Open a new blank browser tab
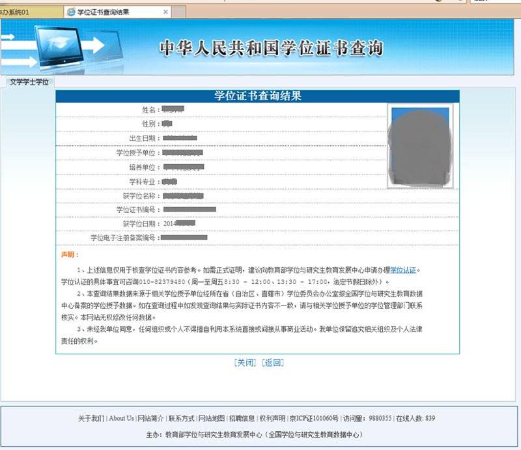Image resolution: width=521 pixels, height=450 pixels. (x=179, y=12)
